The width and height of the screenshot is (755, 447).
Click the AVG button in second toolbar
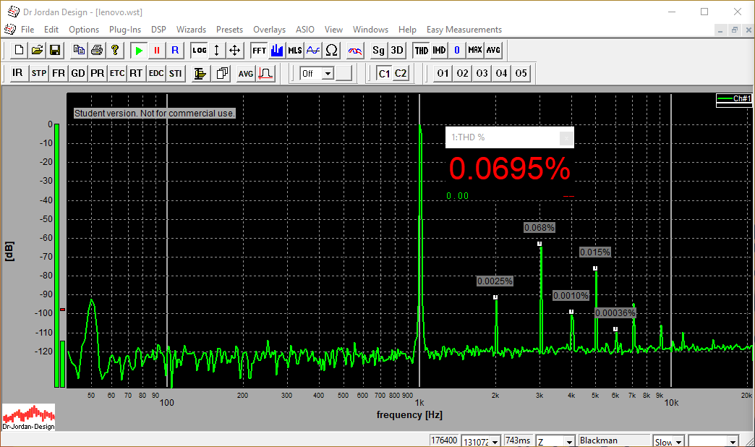[x=246, y=73]
